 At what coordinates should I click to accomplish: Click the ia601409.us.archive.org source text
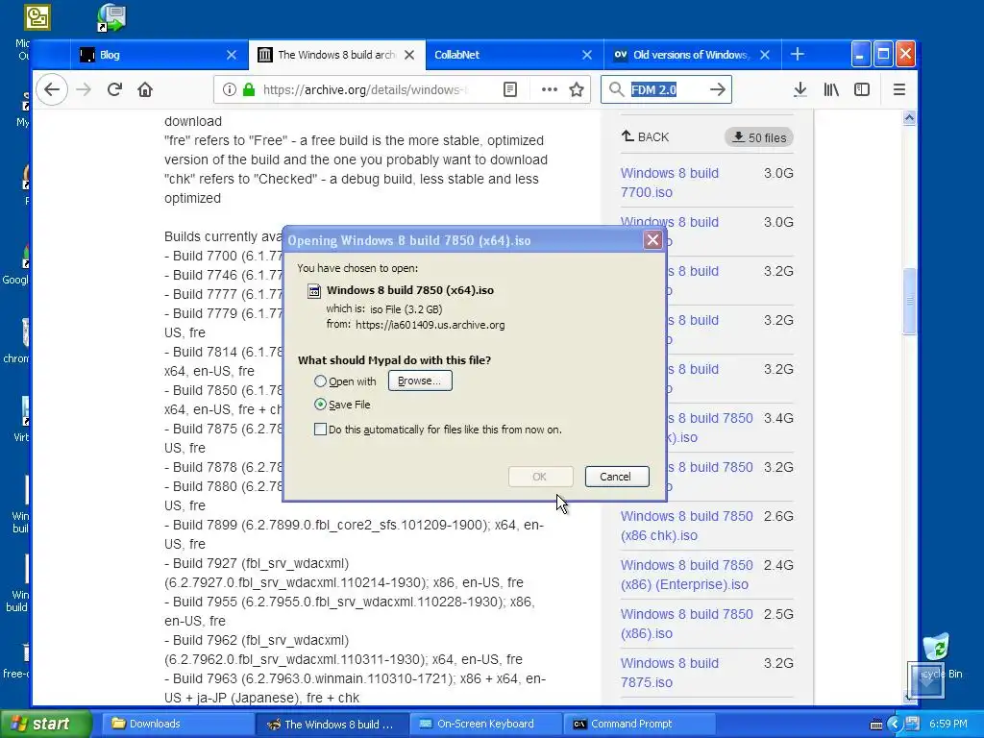coord(430,325)
